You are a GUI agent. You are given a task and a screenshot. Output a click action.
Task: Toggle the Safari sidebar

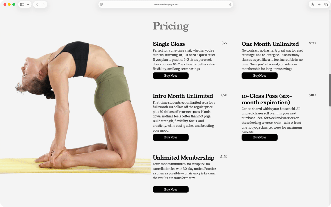point(21,5)
